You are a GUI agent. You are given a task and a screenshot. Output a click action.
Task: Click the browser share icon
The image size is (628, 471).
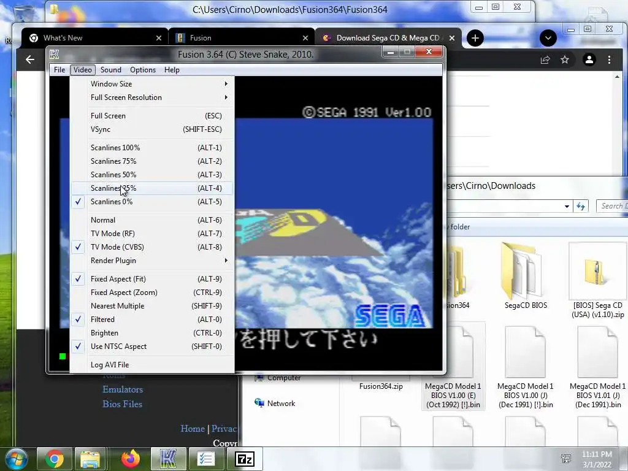click(x=545, y=59)
